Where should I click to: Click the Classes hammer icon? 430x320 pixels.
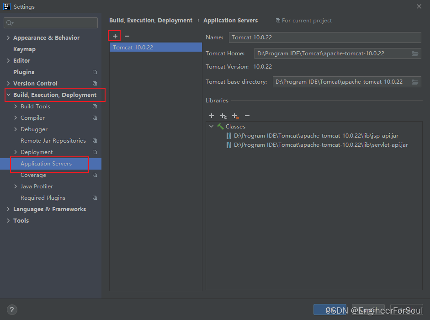pyautogui.click(x=221, y=127)
